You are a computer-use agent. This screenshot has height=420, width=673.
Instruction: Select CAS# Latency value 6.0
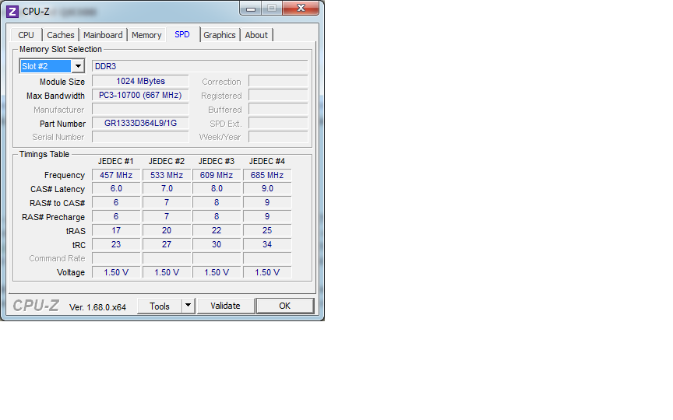coord(116,189)
